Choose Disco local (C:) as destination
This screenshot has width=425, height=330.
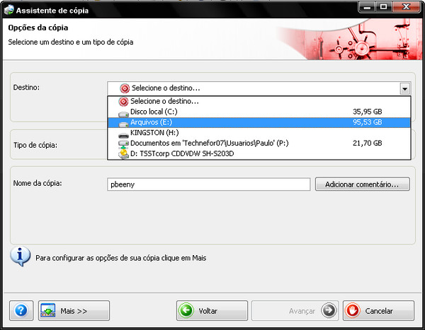click(259, 112)
